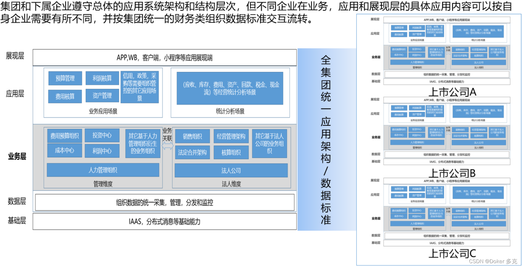Click the 上市公司B title

coord(452,173)
